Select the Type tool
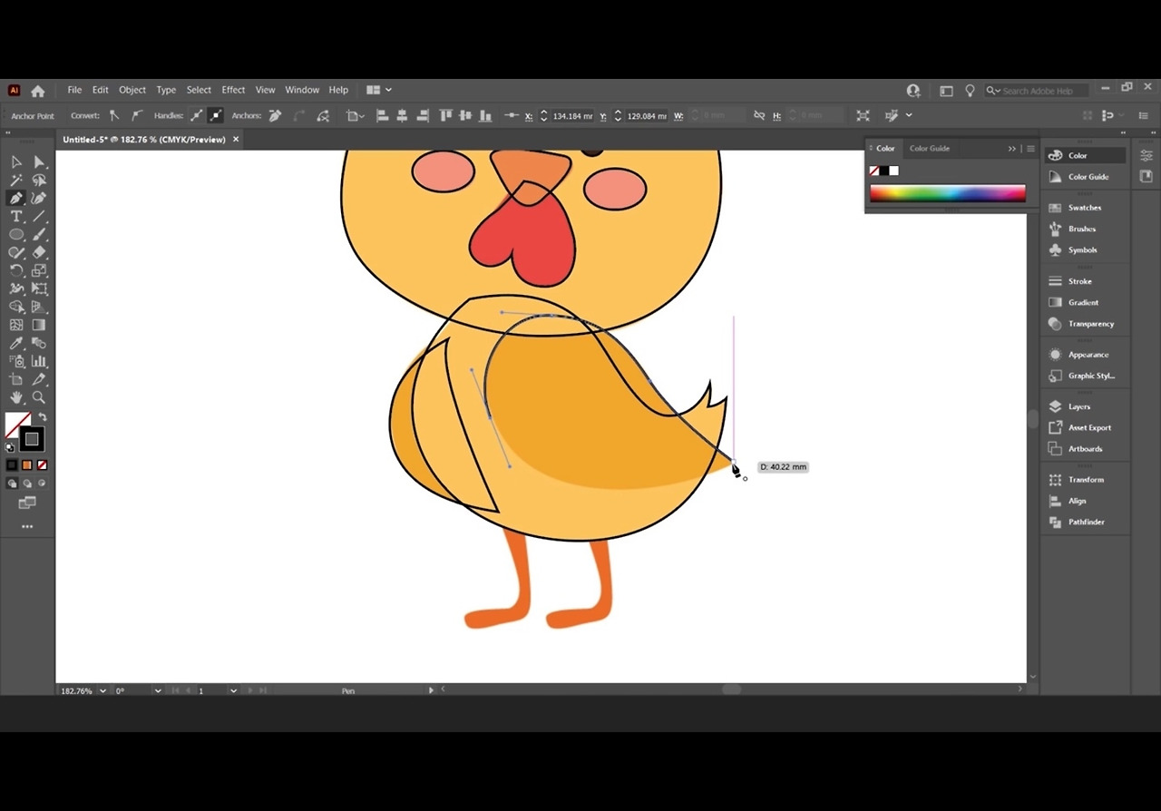This screenshot has height=811, width=1161. [x=16, y=216]
